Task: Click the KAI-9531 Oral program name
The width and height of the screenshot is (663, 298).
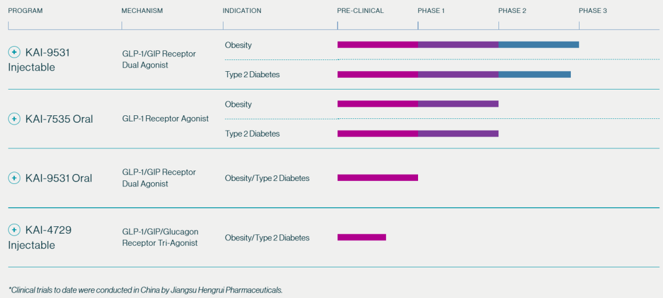Action: coord(59,178)
